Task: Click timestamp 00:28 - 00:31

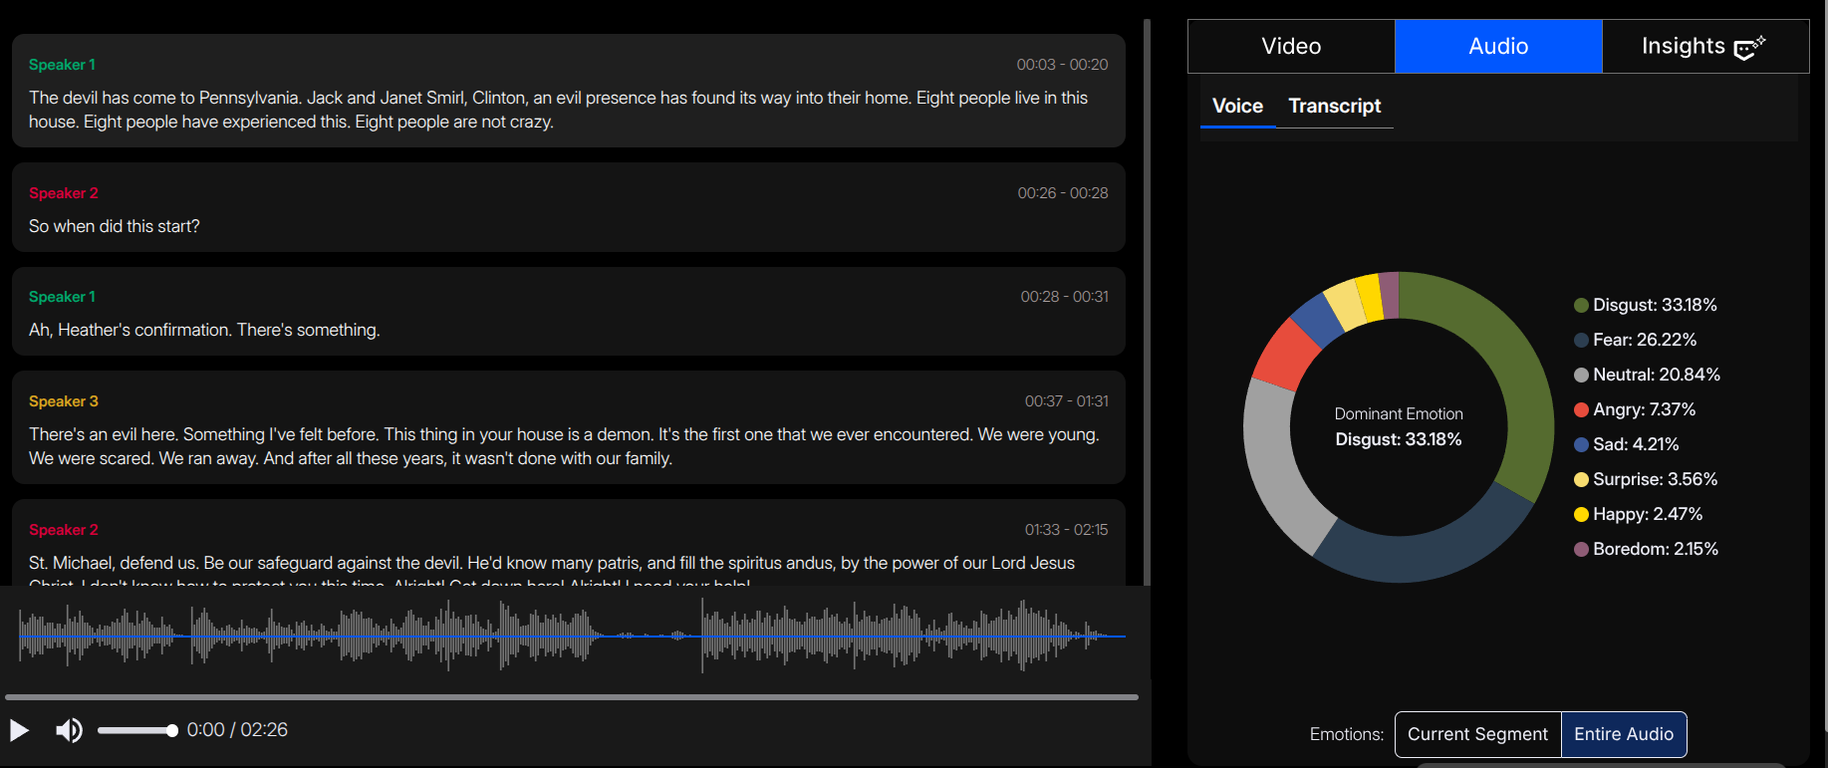Action: 1064,297
